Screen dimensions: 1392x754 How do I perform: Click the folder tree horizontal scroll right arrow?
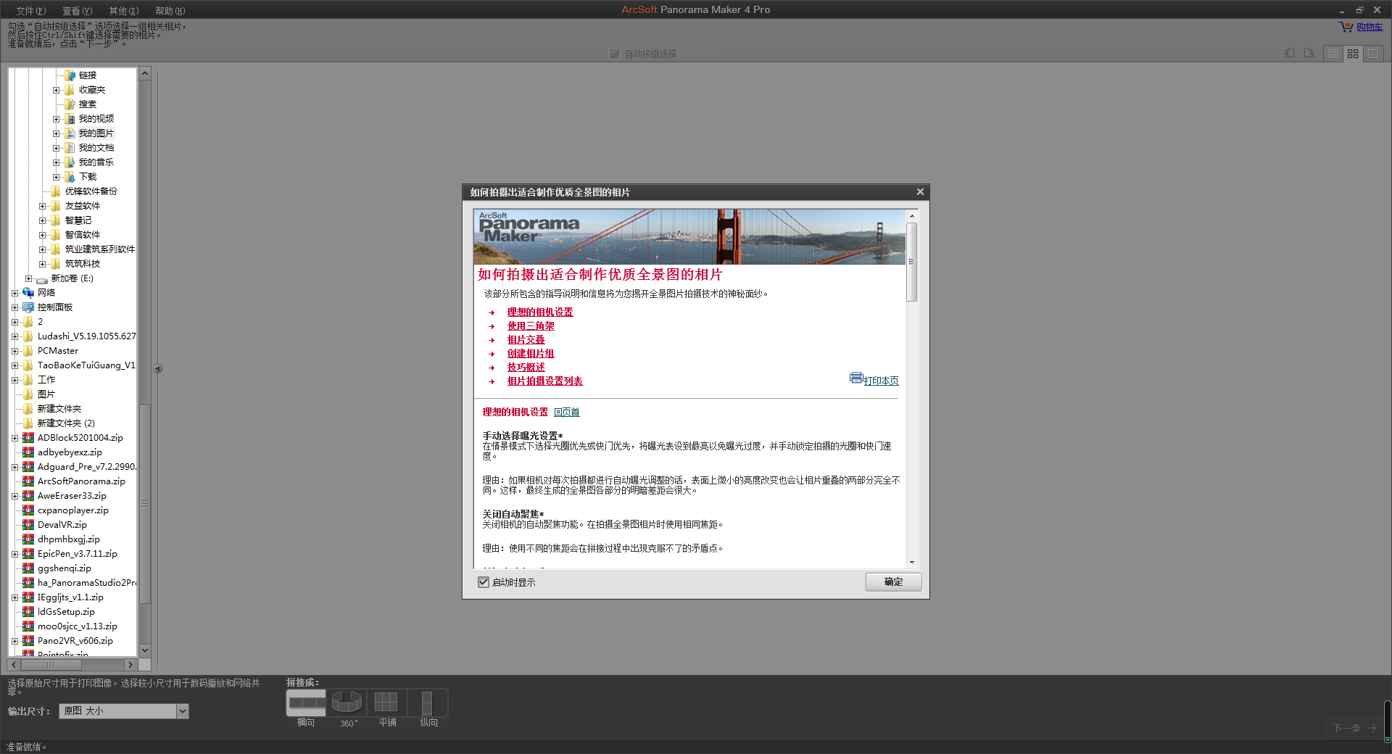(x=130, y=664)
